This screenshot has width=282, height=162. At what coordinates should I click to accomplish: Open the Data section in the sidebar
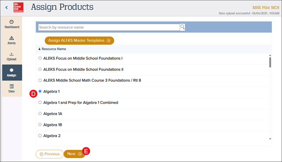pos(12,88)
